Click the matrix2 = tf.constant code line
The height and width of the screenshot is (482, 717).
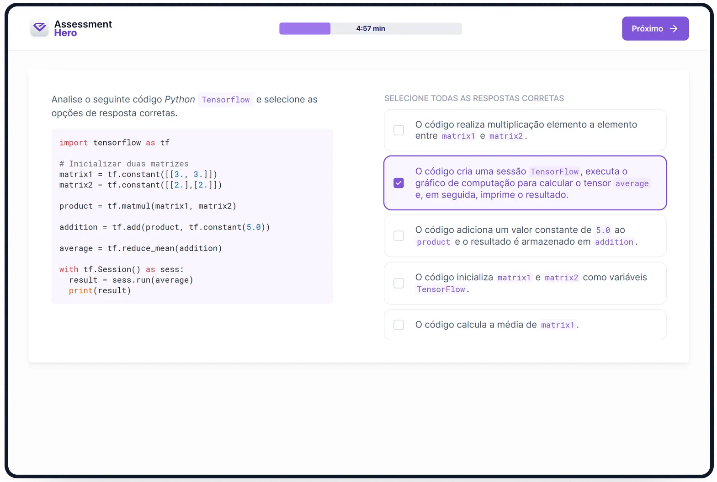point(140,185)
